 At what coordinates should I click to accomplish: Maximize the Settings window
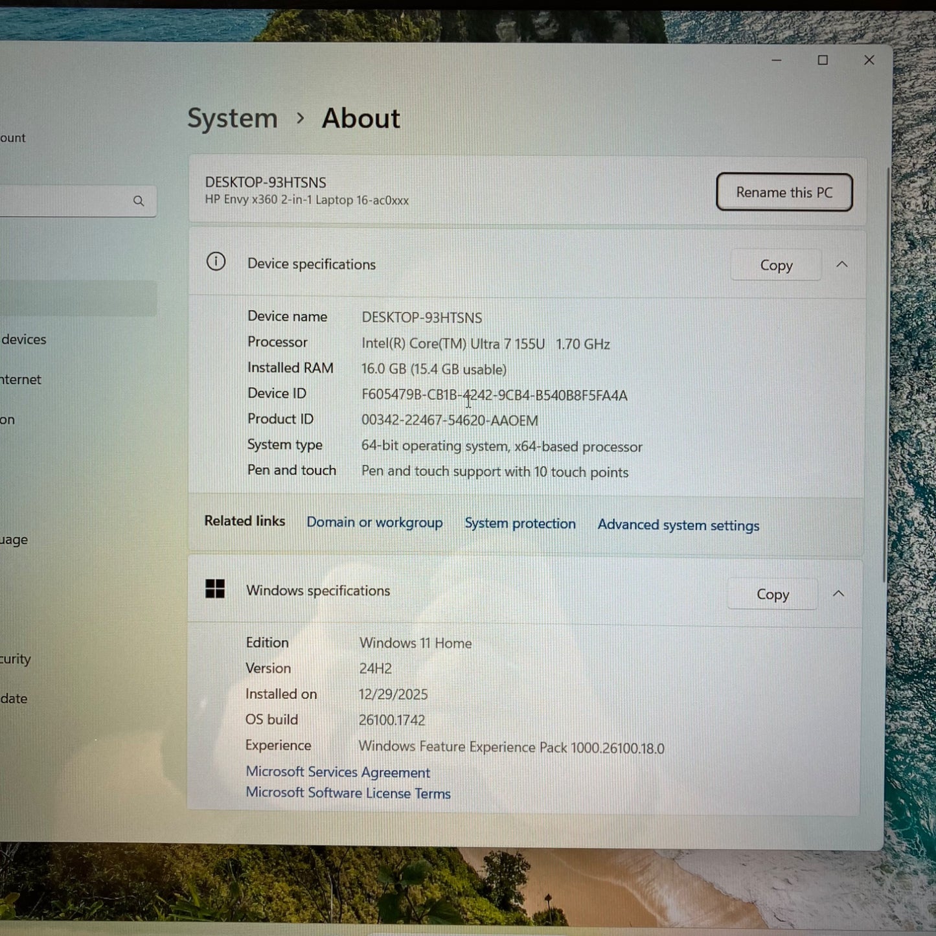[x=823, y=60]
